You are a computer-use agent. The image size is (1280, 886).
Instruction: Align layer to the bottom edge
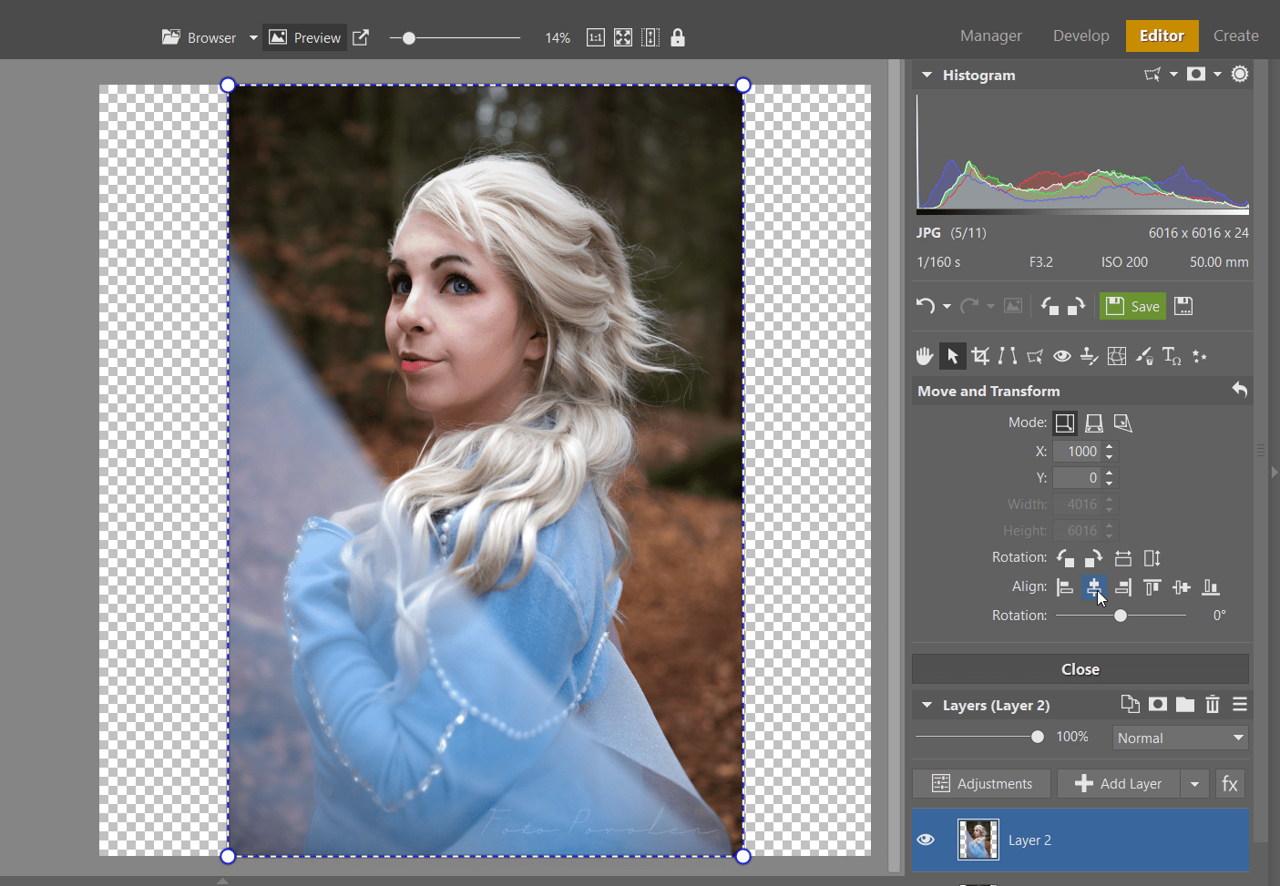1211,587
